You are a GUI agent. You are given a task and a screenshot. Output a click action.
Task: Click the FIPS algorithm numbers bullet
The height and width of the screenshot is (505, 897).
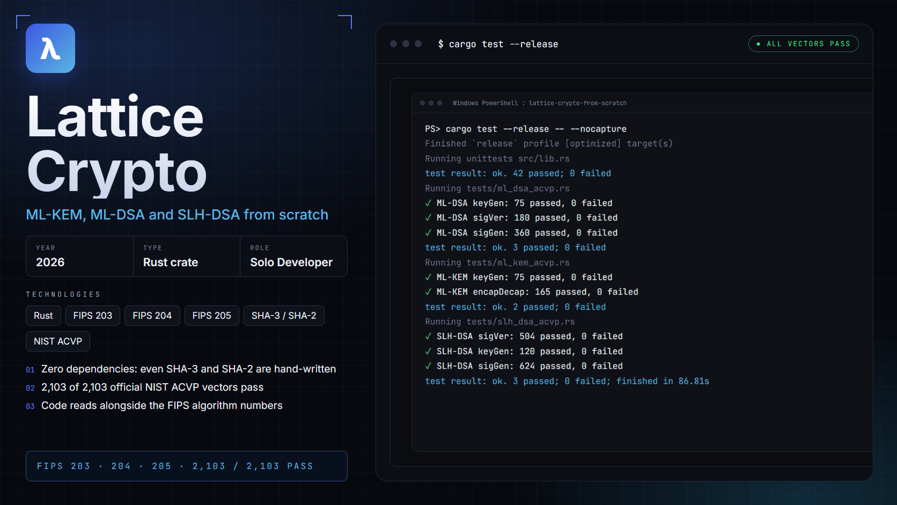(x=154, y=406)
